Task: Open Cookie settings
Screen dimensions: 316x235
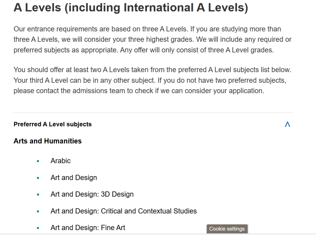Action: 227,229
